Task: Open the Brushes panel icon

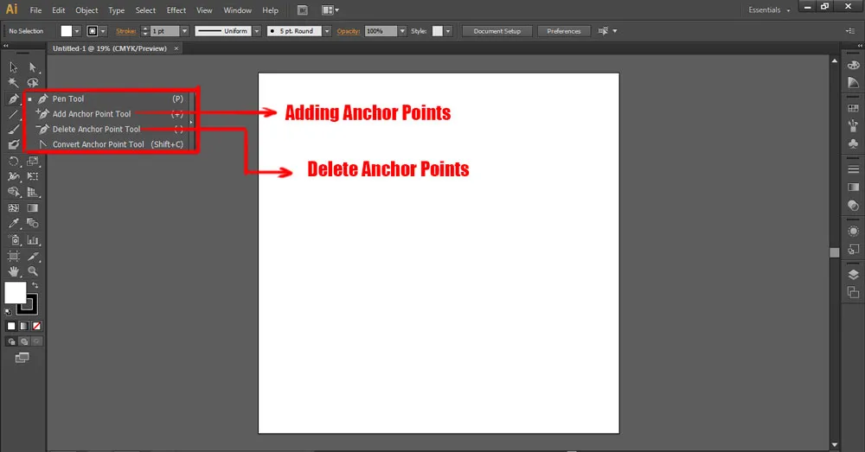Action: (853, 125)
